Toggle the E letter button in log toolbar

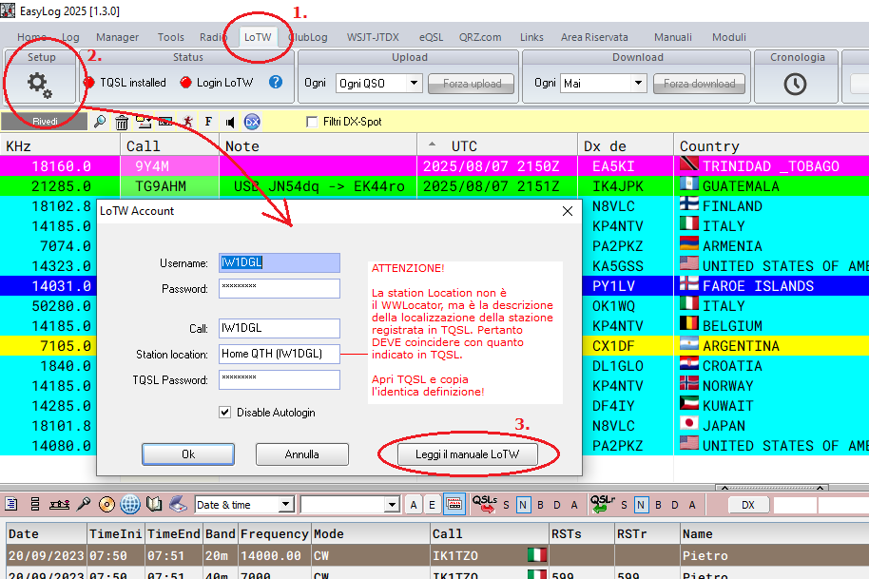(x=433, y=505)
